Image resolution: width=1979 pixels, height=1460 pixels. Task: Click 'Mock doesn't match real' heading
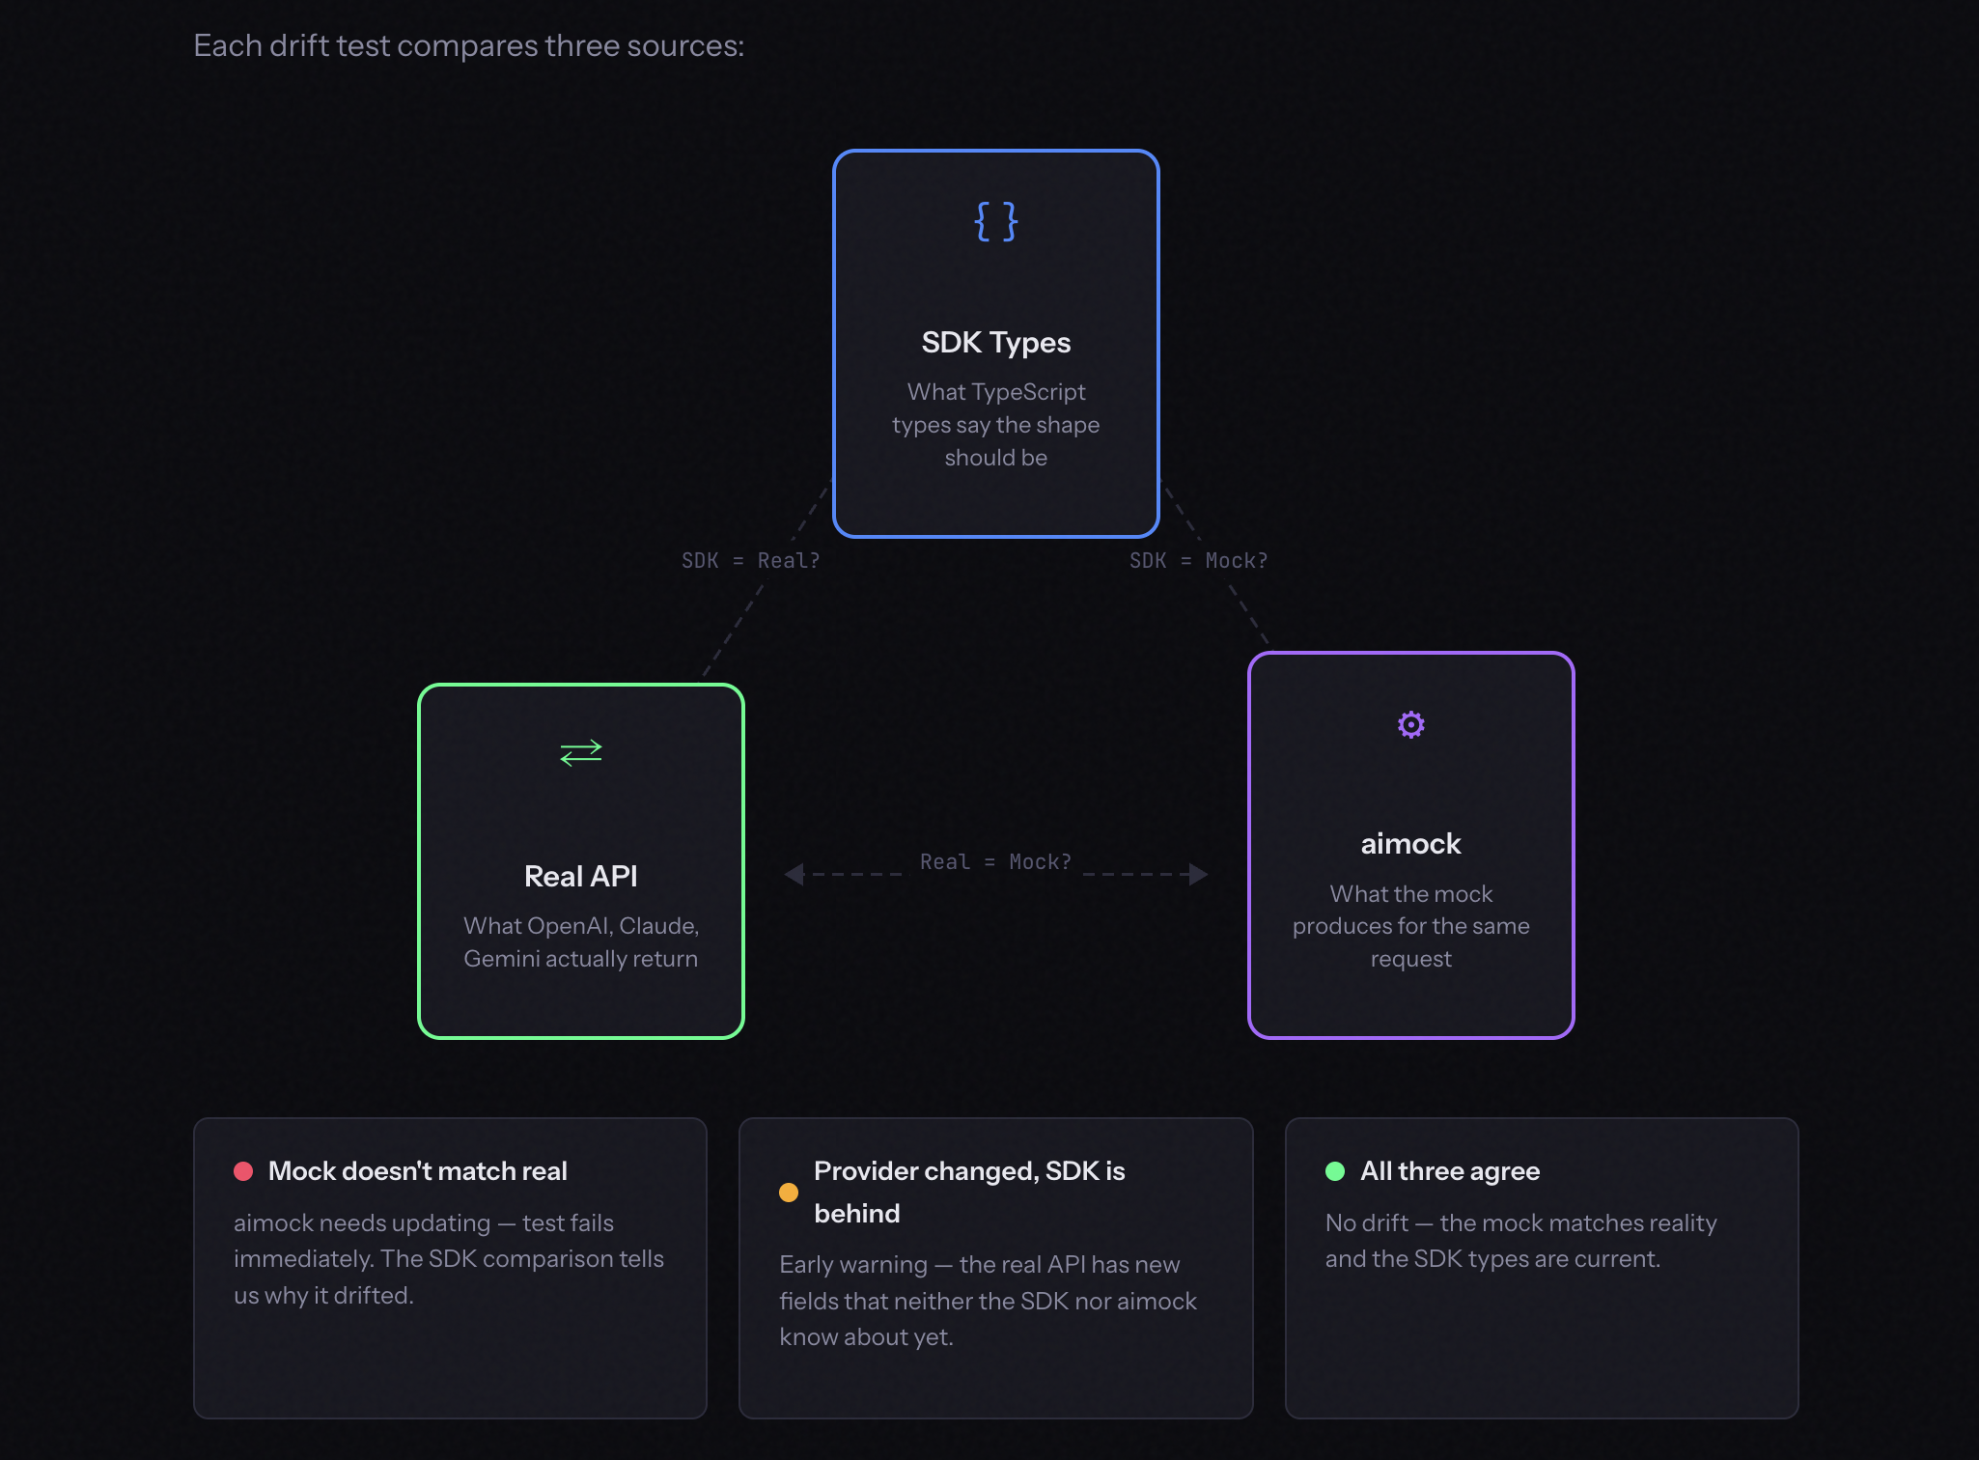[x=417, y=1171]
